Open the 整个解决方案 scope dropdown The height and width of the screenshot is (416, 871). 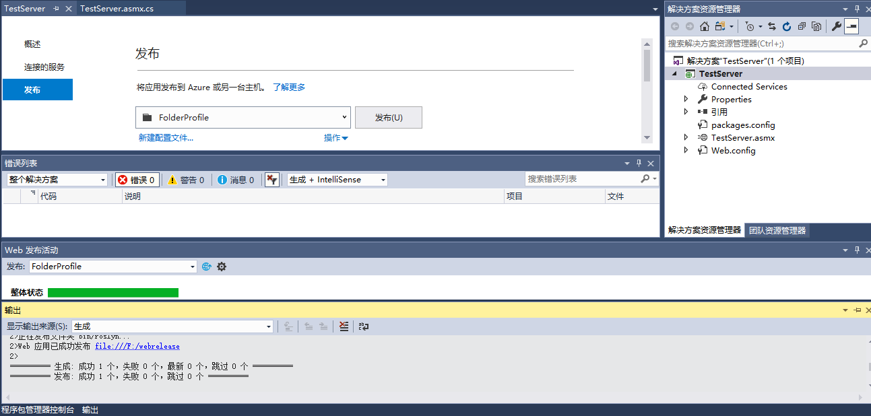point(57,180)
